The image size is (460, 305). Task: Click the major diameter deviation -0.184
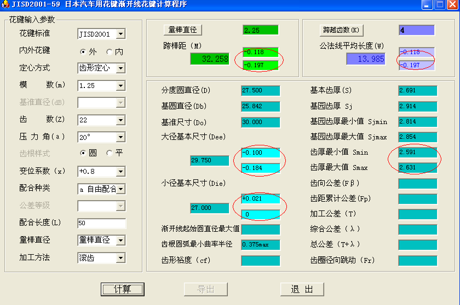click(261, 168)
